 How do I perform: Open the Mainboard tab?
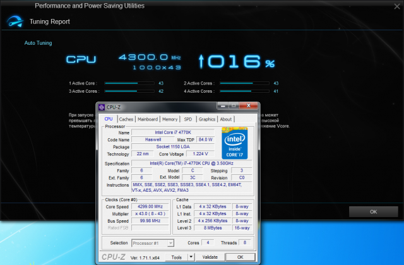point(148,119)
